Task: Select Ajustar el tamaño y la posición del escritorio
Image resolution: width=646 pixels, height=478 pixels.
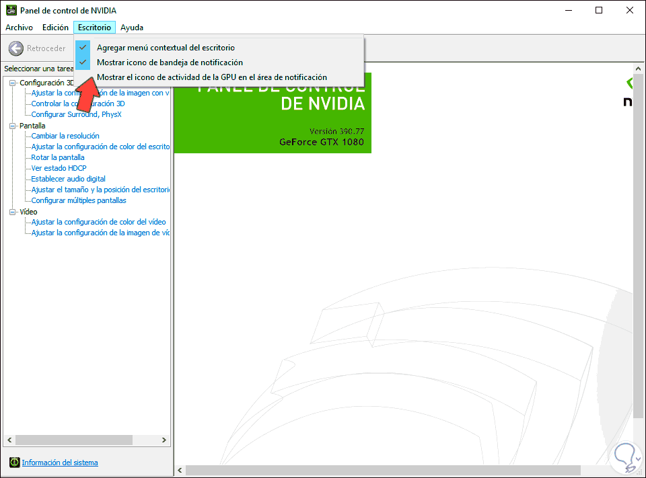Action: [x=100, y=190]
